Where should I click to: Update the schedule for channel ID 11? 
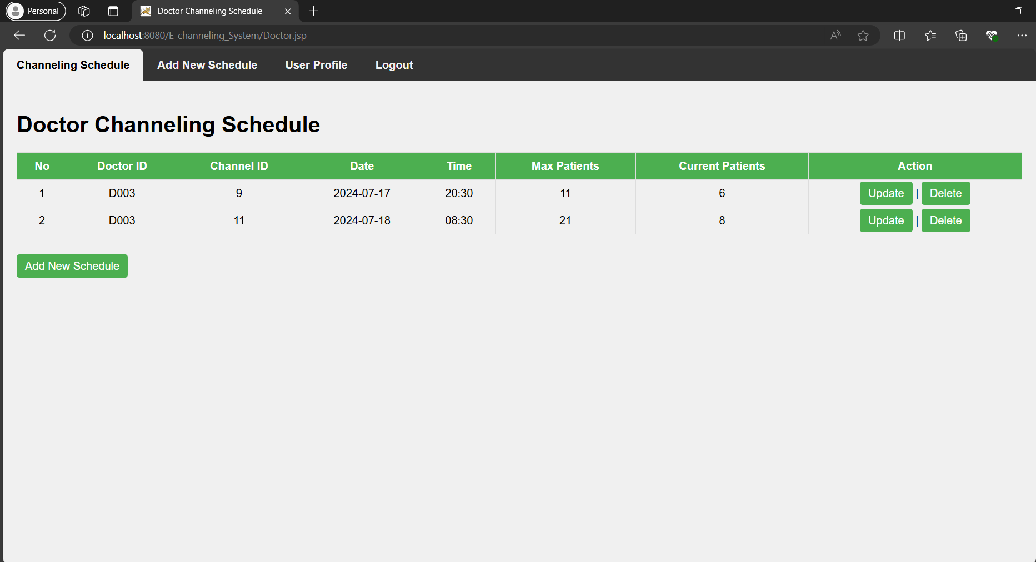[886, 220]
